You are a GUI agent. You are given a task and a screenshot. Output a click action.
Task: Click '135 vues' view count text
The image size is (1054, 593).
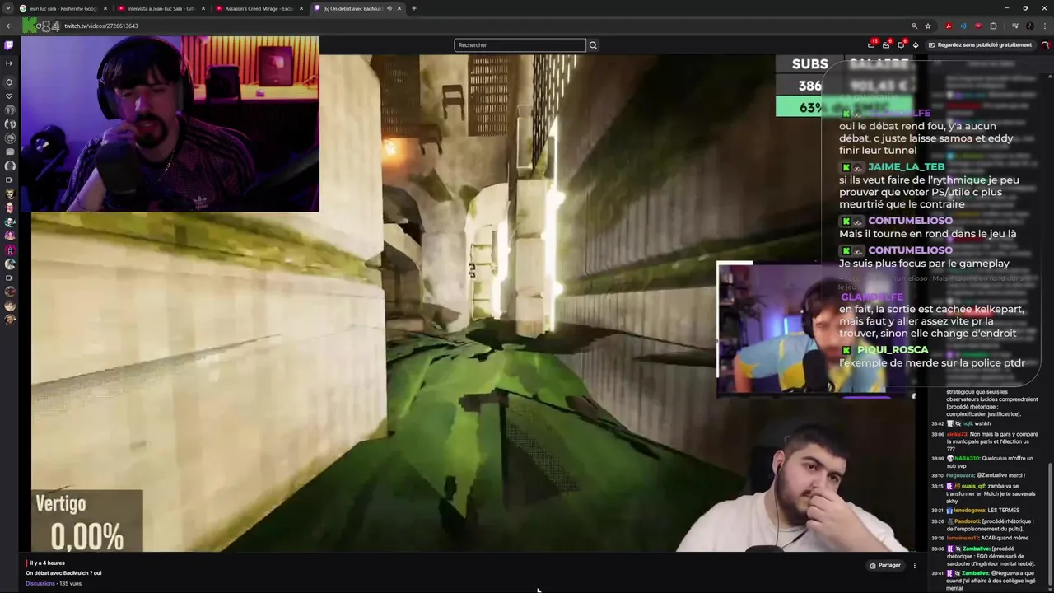coord(70,583)
